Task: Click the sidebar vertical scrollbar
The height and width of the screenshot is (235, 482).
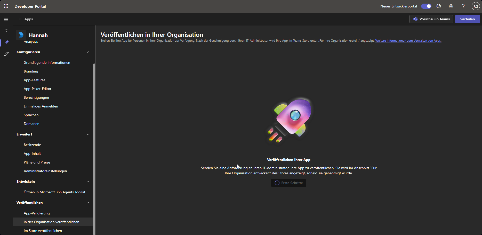Action: (94, 149)
